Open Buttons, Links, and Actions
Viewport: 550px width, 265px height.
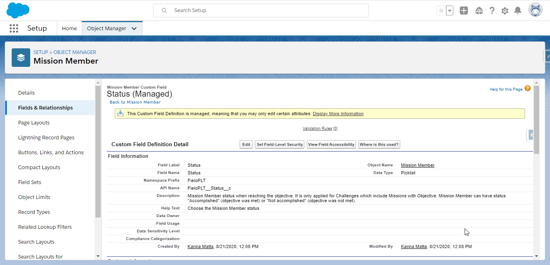(51, 153)
